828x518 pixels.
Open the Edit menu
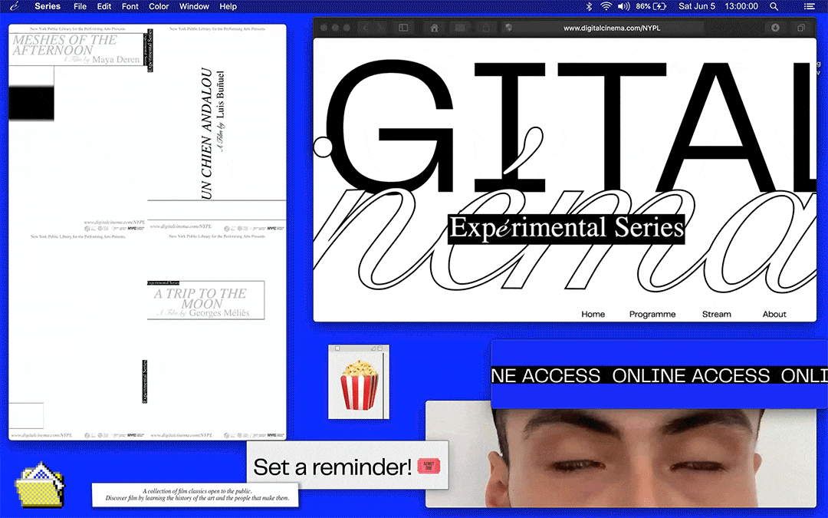click(x=104, y=6)
